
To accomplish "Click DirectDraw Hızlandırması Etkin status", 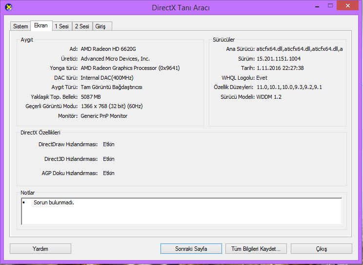I will point(109,144).
